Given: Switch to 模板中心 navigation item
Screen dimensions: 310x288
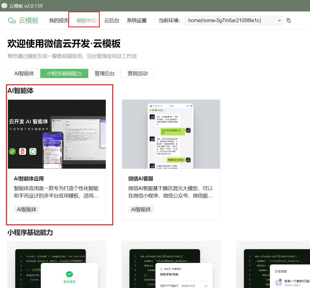Looking at the screenshot, I should pos(87,20).
